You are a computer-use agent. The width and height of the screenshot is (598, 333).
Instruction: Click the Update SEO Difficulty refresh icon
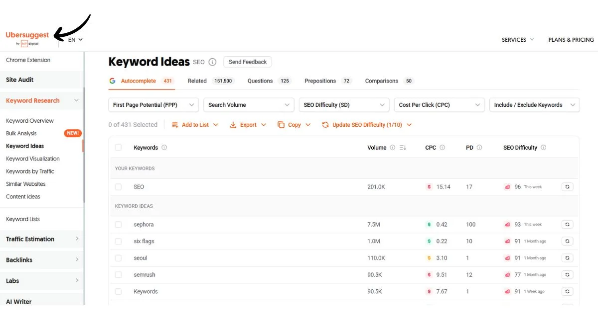click(x=325, y=125)
